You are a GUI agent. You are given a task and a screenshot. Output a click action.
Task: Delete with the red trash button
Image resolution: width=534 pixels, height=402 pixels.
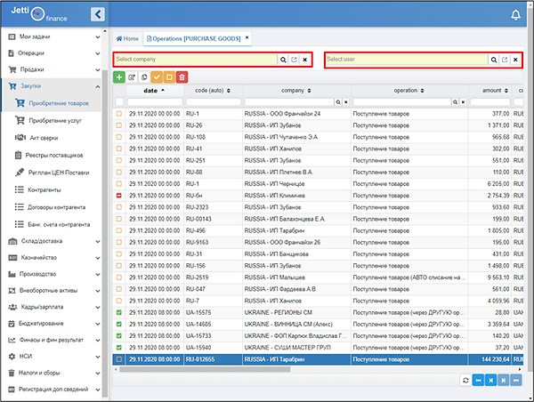pyautogui.click(x=182, y=77)
